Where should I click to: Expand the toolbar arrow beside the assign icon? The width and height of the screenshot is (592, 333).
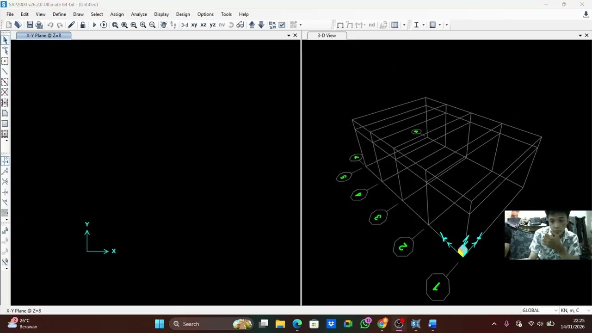click(301, 25)
